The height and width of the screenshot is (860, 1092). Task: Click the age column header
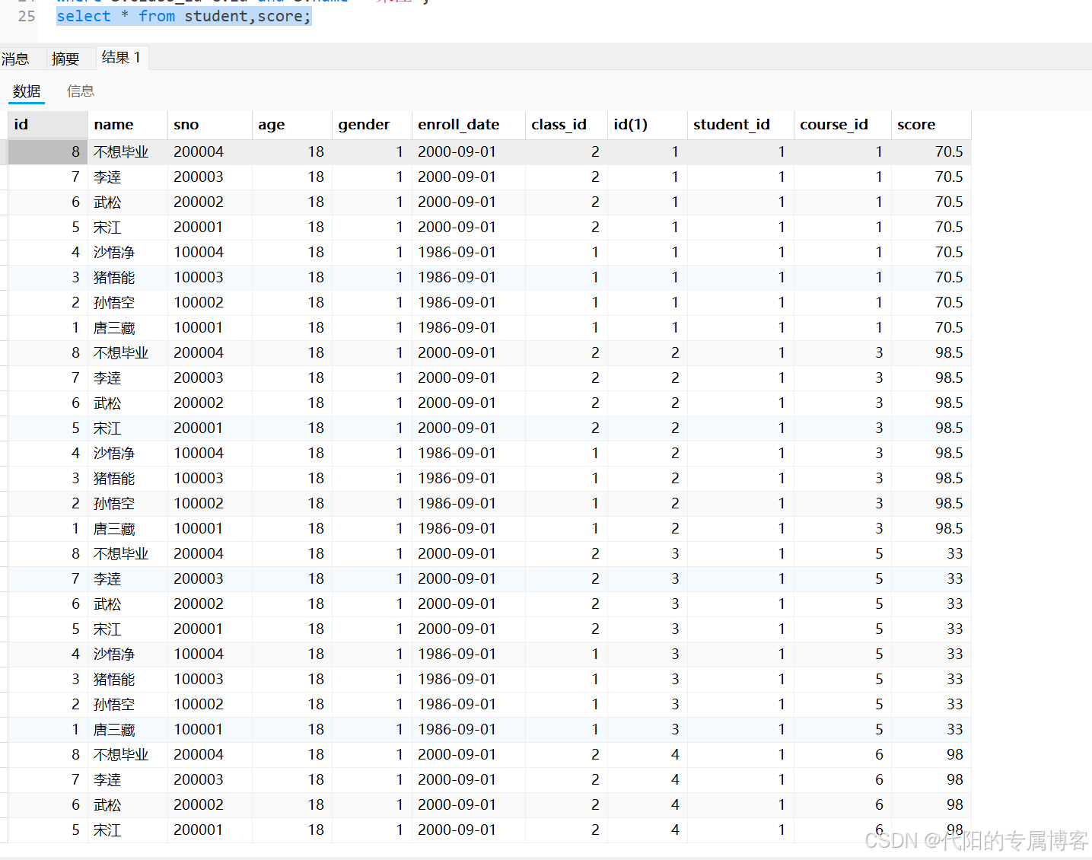(291, 125)
